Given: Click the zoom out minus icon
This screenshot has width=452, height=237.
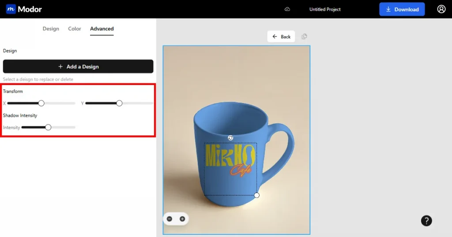Looking at the screenshot, I should click(x=169, y=219).
